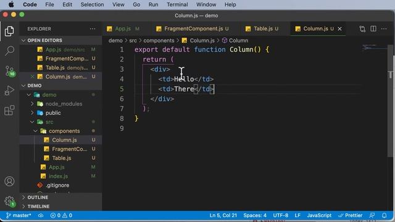This screenshot has width=395, height=222.
Task: Click the src breadcrumb segment
Action: click(133, 41)
